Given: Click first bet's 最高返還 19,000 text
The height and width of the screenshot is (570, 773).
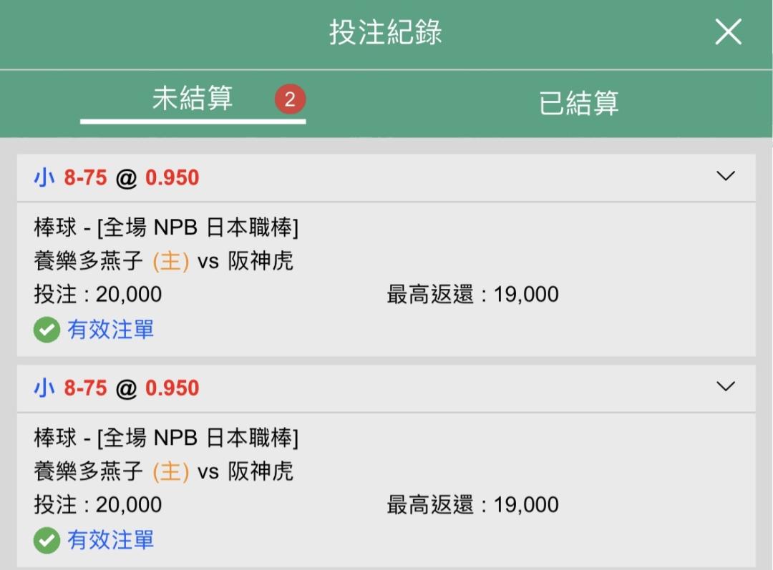Looking at the screenshot, I should (x=473, y=294).
